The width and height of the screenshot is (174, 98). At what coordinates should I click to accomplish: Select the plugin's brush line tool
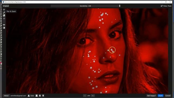coord(4,13)
